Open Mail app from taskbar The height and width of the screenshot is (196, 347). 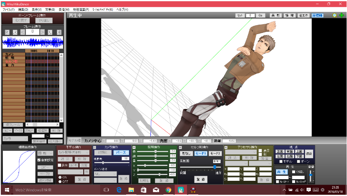click(x=156, y=190)
